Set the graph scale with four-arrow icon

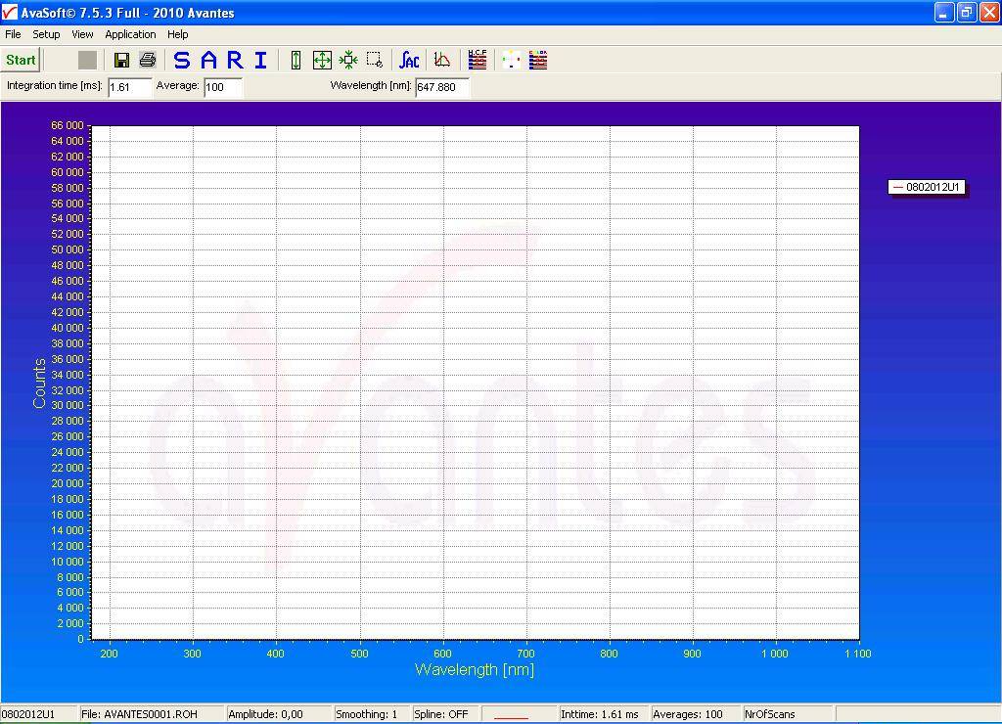pos(322,60)
